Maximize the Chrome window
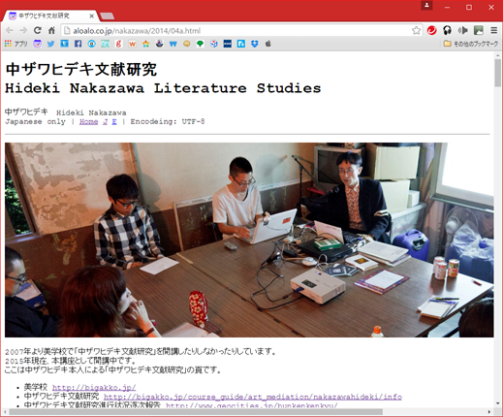Image resolution: width=503 pixels, height=417 pixels. (x=469, y=7)
